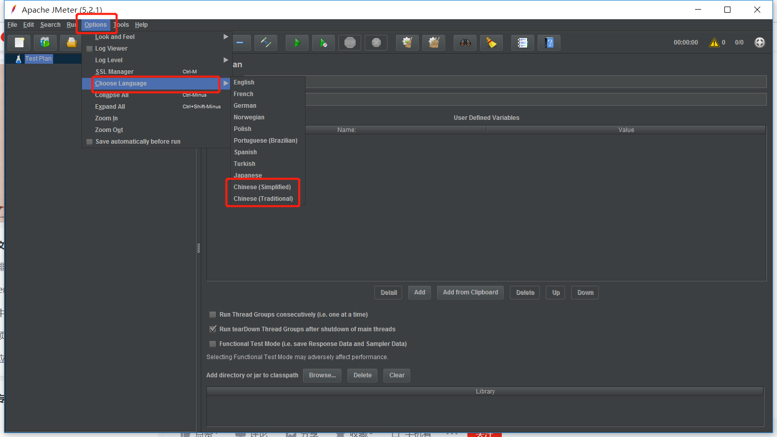Toggle the Log Viewer checkbox

point(90,49)
